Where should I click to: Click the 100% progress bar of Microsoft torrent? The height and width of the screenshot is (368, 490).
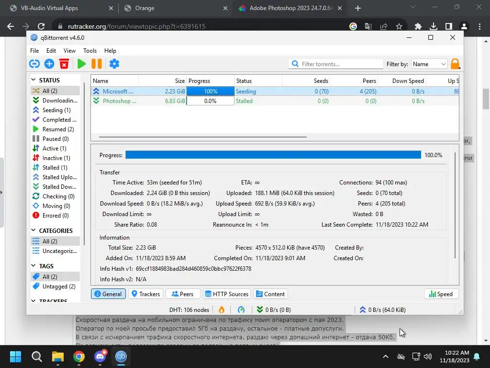[x=211, y=91]
